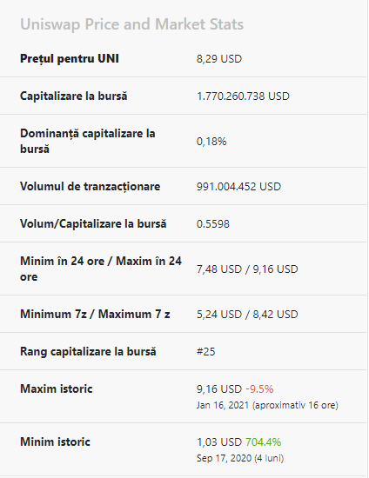Click the 991.004.452 USD volume value
Image resolution: width=369 pixels, height=478 pixels.
238,187
